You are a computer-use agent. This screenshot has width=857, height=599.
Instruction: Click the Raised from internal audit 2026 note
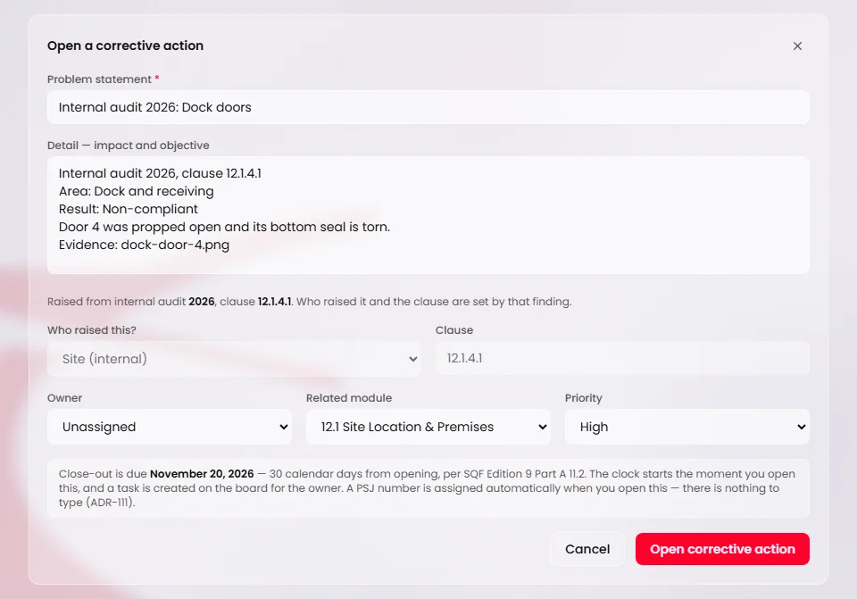coord(310,302)
